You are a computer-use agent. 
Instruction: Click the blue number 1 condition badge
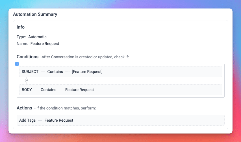[x=17, y=64]
